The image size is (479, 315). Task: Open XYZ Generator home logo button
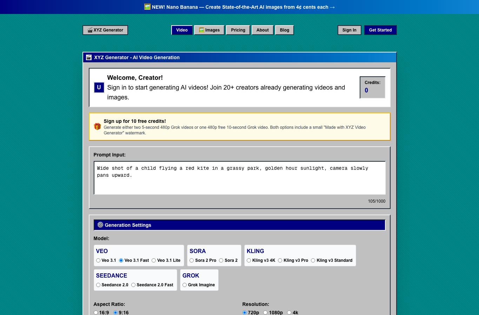click(105, 30)
